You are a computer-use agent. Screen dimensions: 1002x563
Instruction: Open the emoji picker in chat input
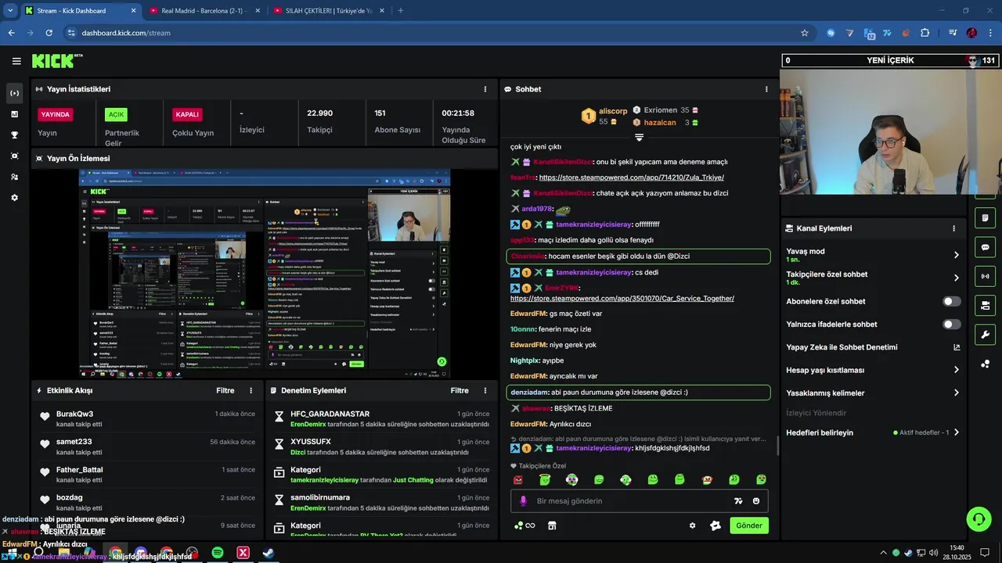click(756, 501)
